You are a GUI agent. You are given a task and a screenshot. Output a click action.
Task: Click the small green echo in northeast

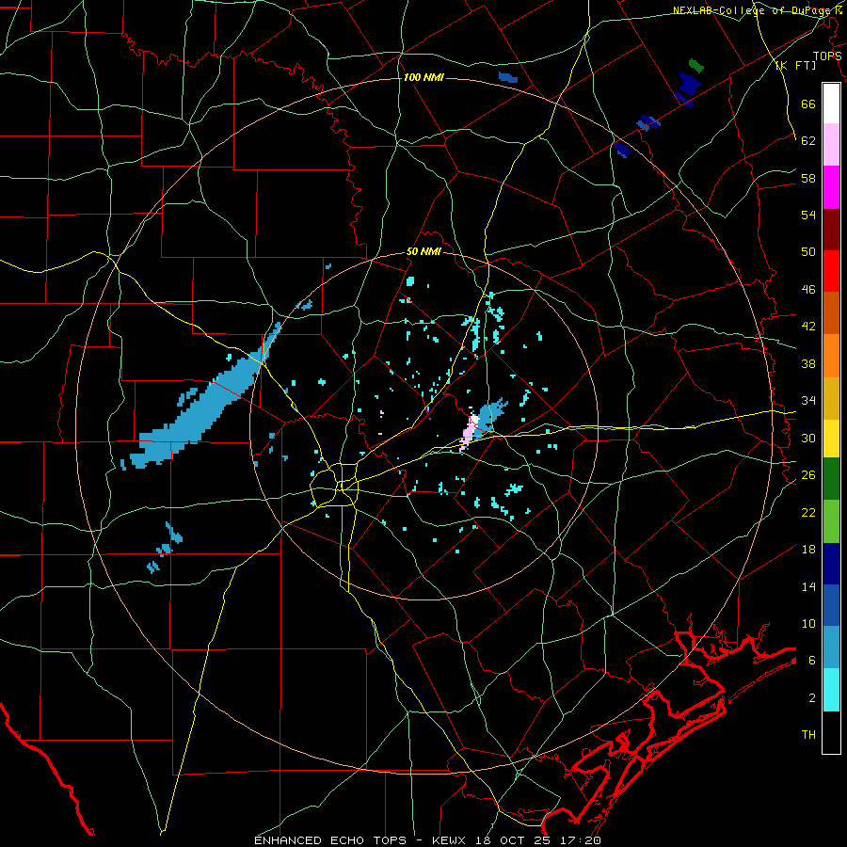click(x=696, y=65)
